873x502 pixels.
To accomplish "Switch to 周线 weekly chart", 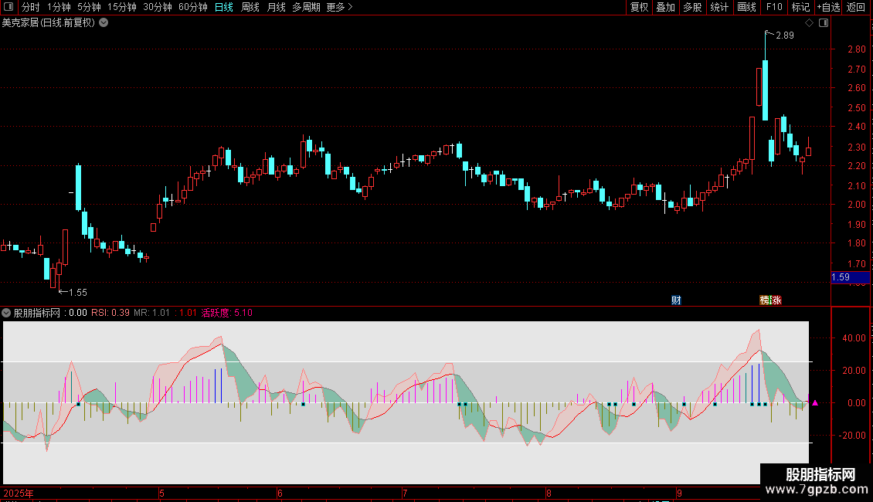I will pyautogui.click(x=250, y=7).
